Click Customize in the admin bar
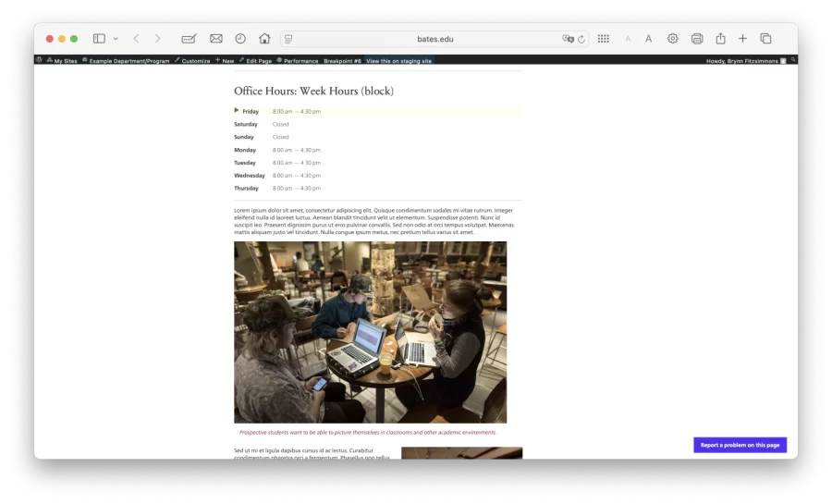This screenshot has width=832, height=504. [x=192, y=60]
